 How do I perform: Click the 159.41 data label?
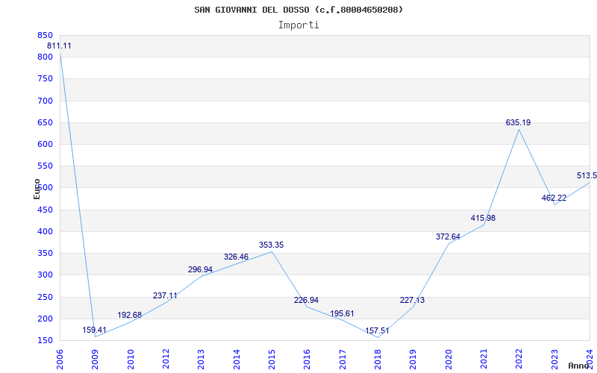95,330
